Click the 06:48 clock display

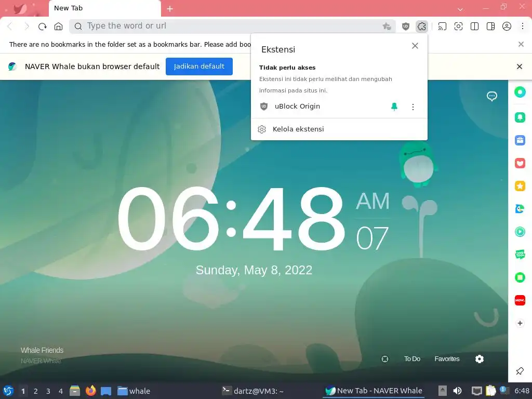tap(231, 219)
